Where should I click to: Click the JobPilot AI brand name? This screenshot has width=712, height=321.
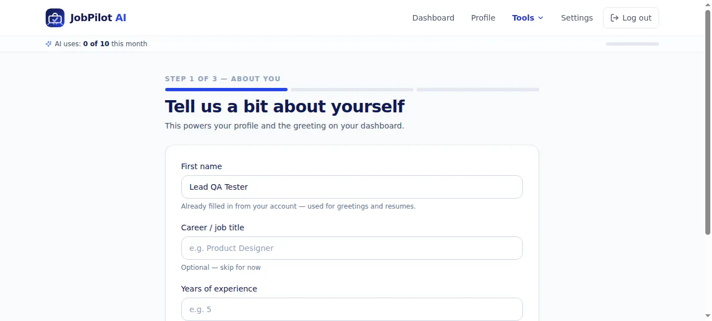98,18
